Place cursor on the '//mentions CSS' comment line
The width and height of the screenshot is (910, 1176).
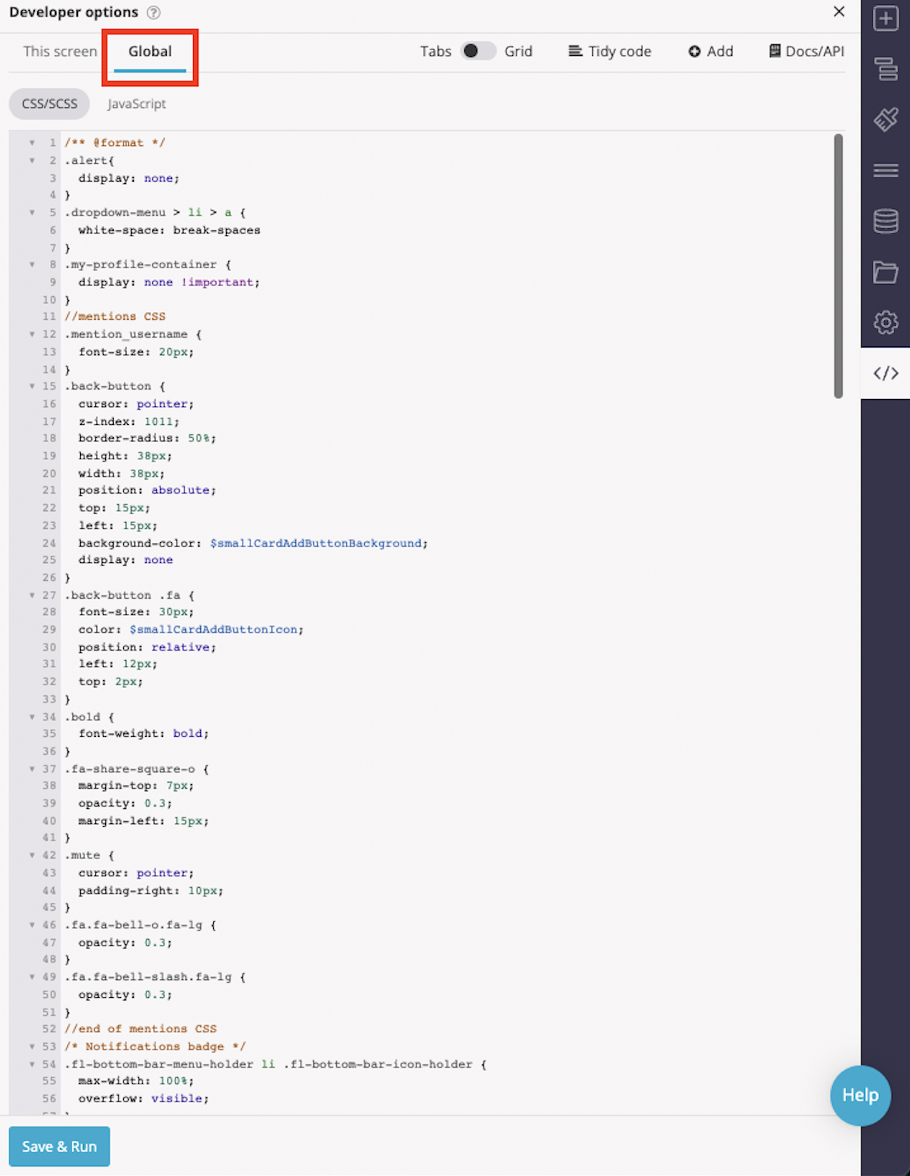[114, 316]
